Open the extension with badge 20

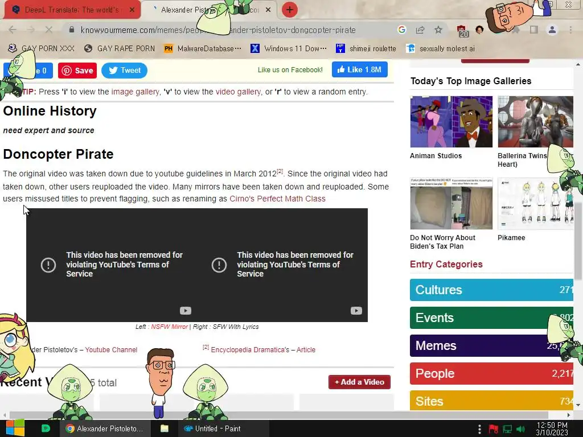pos(462,31)
